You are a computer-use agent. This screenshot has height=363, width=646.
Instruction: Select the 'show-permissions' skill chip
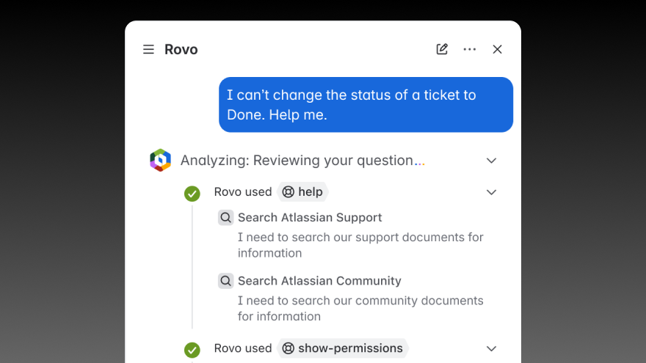pyautogui.click(x=343, y=348)
